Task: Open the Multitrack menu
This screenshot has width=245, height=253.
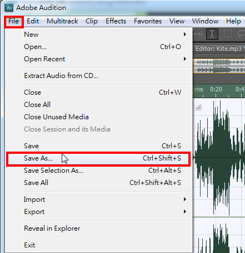Action: tap(62, 21)
